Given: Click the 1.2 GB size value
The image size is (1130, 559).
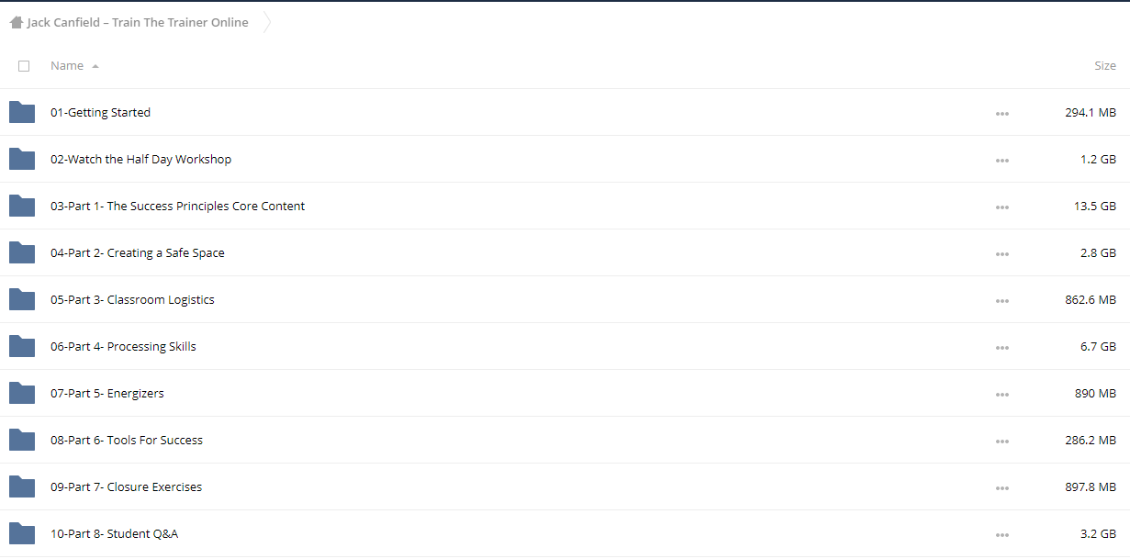Looking at the screenshot, I should click(1099, 160).
